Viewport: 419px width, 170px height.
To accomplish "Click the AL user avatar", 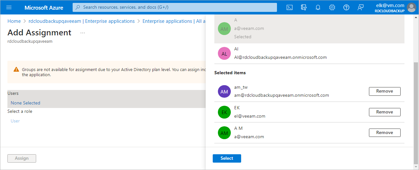I will point(224,53).
